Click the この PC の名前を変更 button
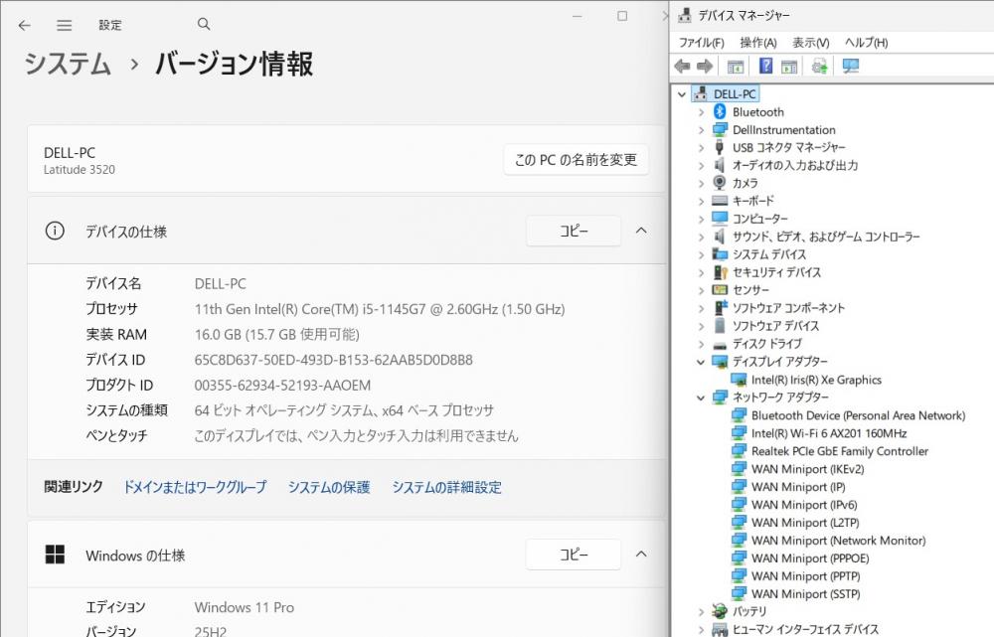The width and height of the screenshot is (994, 637). point(576,159)
